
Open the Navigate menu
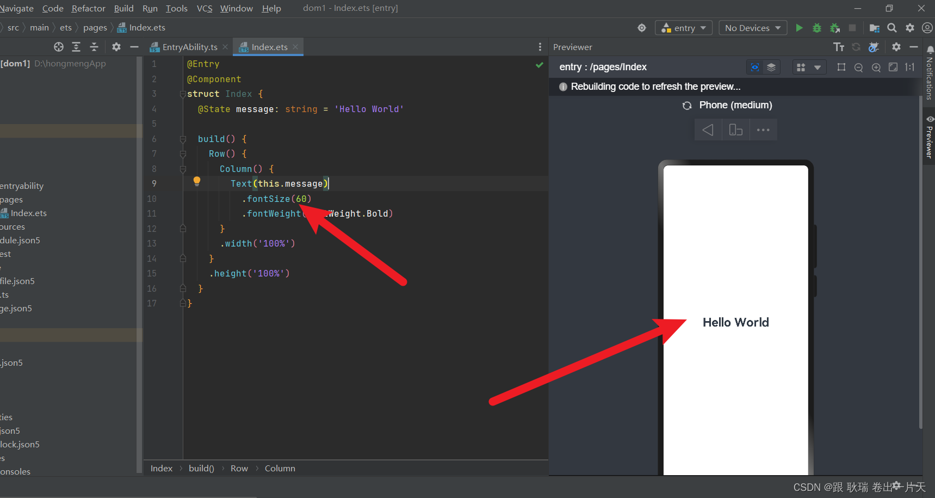[17, 8]
